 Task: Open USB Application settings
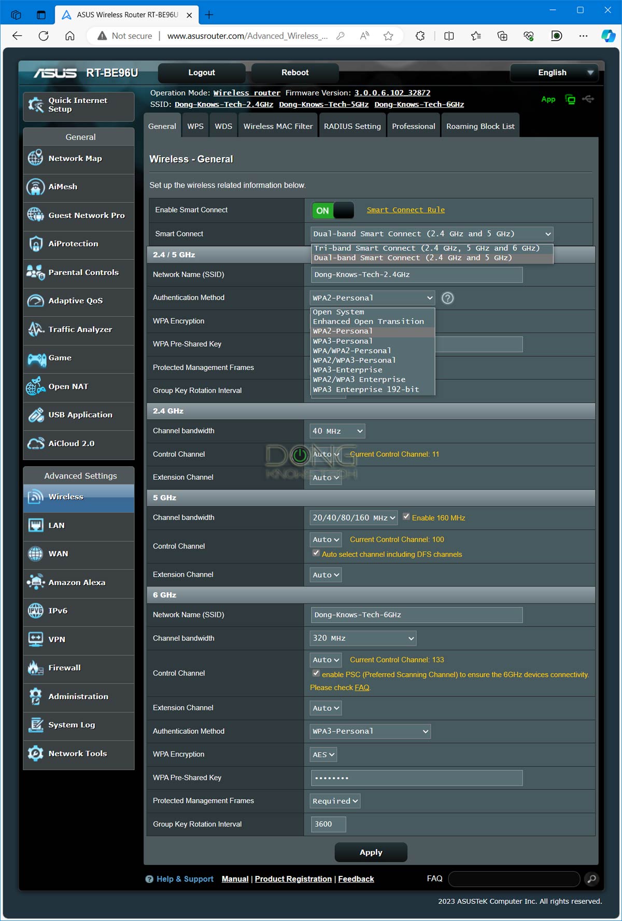79,415
